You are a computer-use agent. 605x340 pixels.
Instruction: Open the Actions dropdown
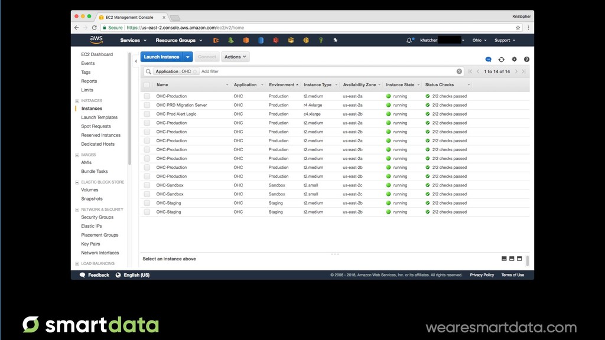click(x=235, y=57)
